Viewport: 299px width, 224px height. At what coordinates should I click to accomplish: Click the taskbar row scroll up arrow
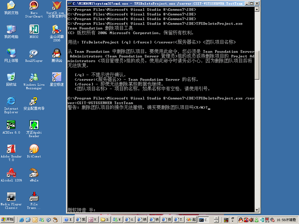[216, 218]
